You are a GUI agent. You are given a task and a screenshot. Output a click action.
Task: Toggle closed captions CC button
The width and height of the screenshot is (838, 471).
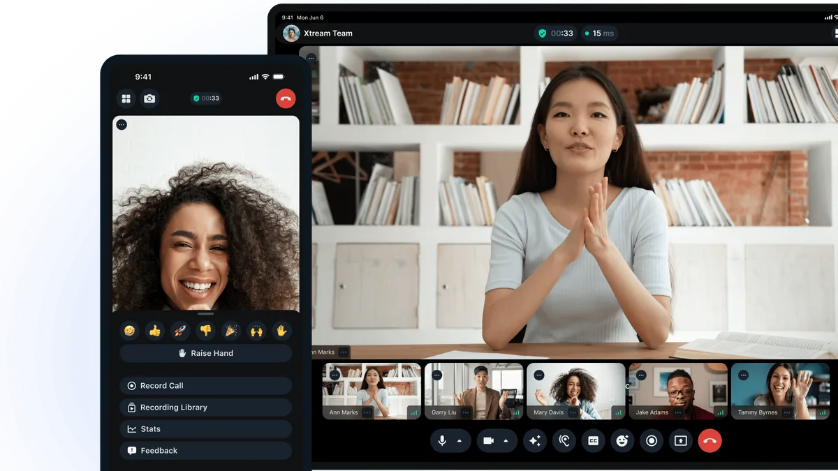tap(593, 441)
